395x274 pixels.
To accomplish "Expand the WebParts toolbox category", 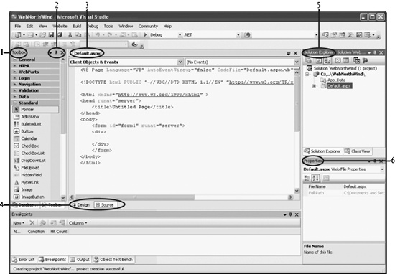I will tap(15, 72).
